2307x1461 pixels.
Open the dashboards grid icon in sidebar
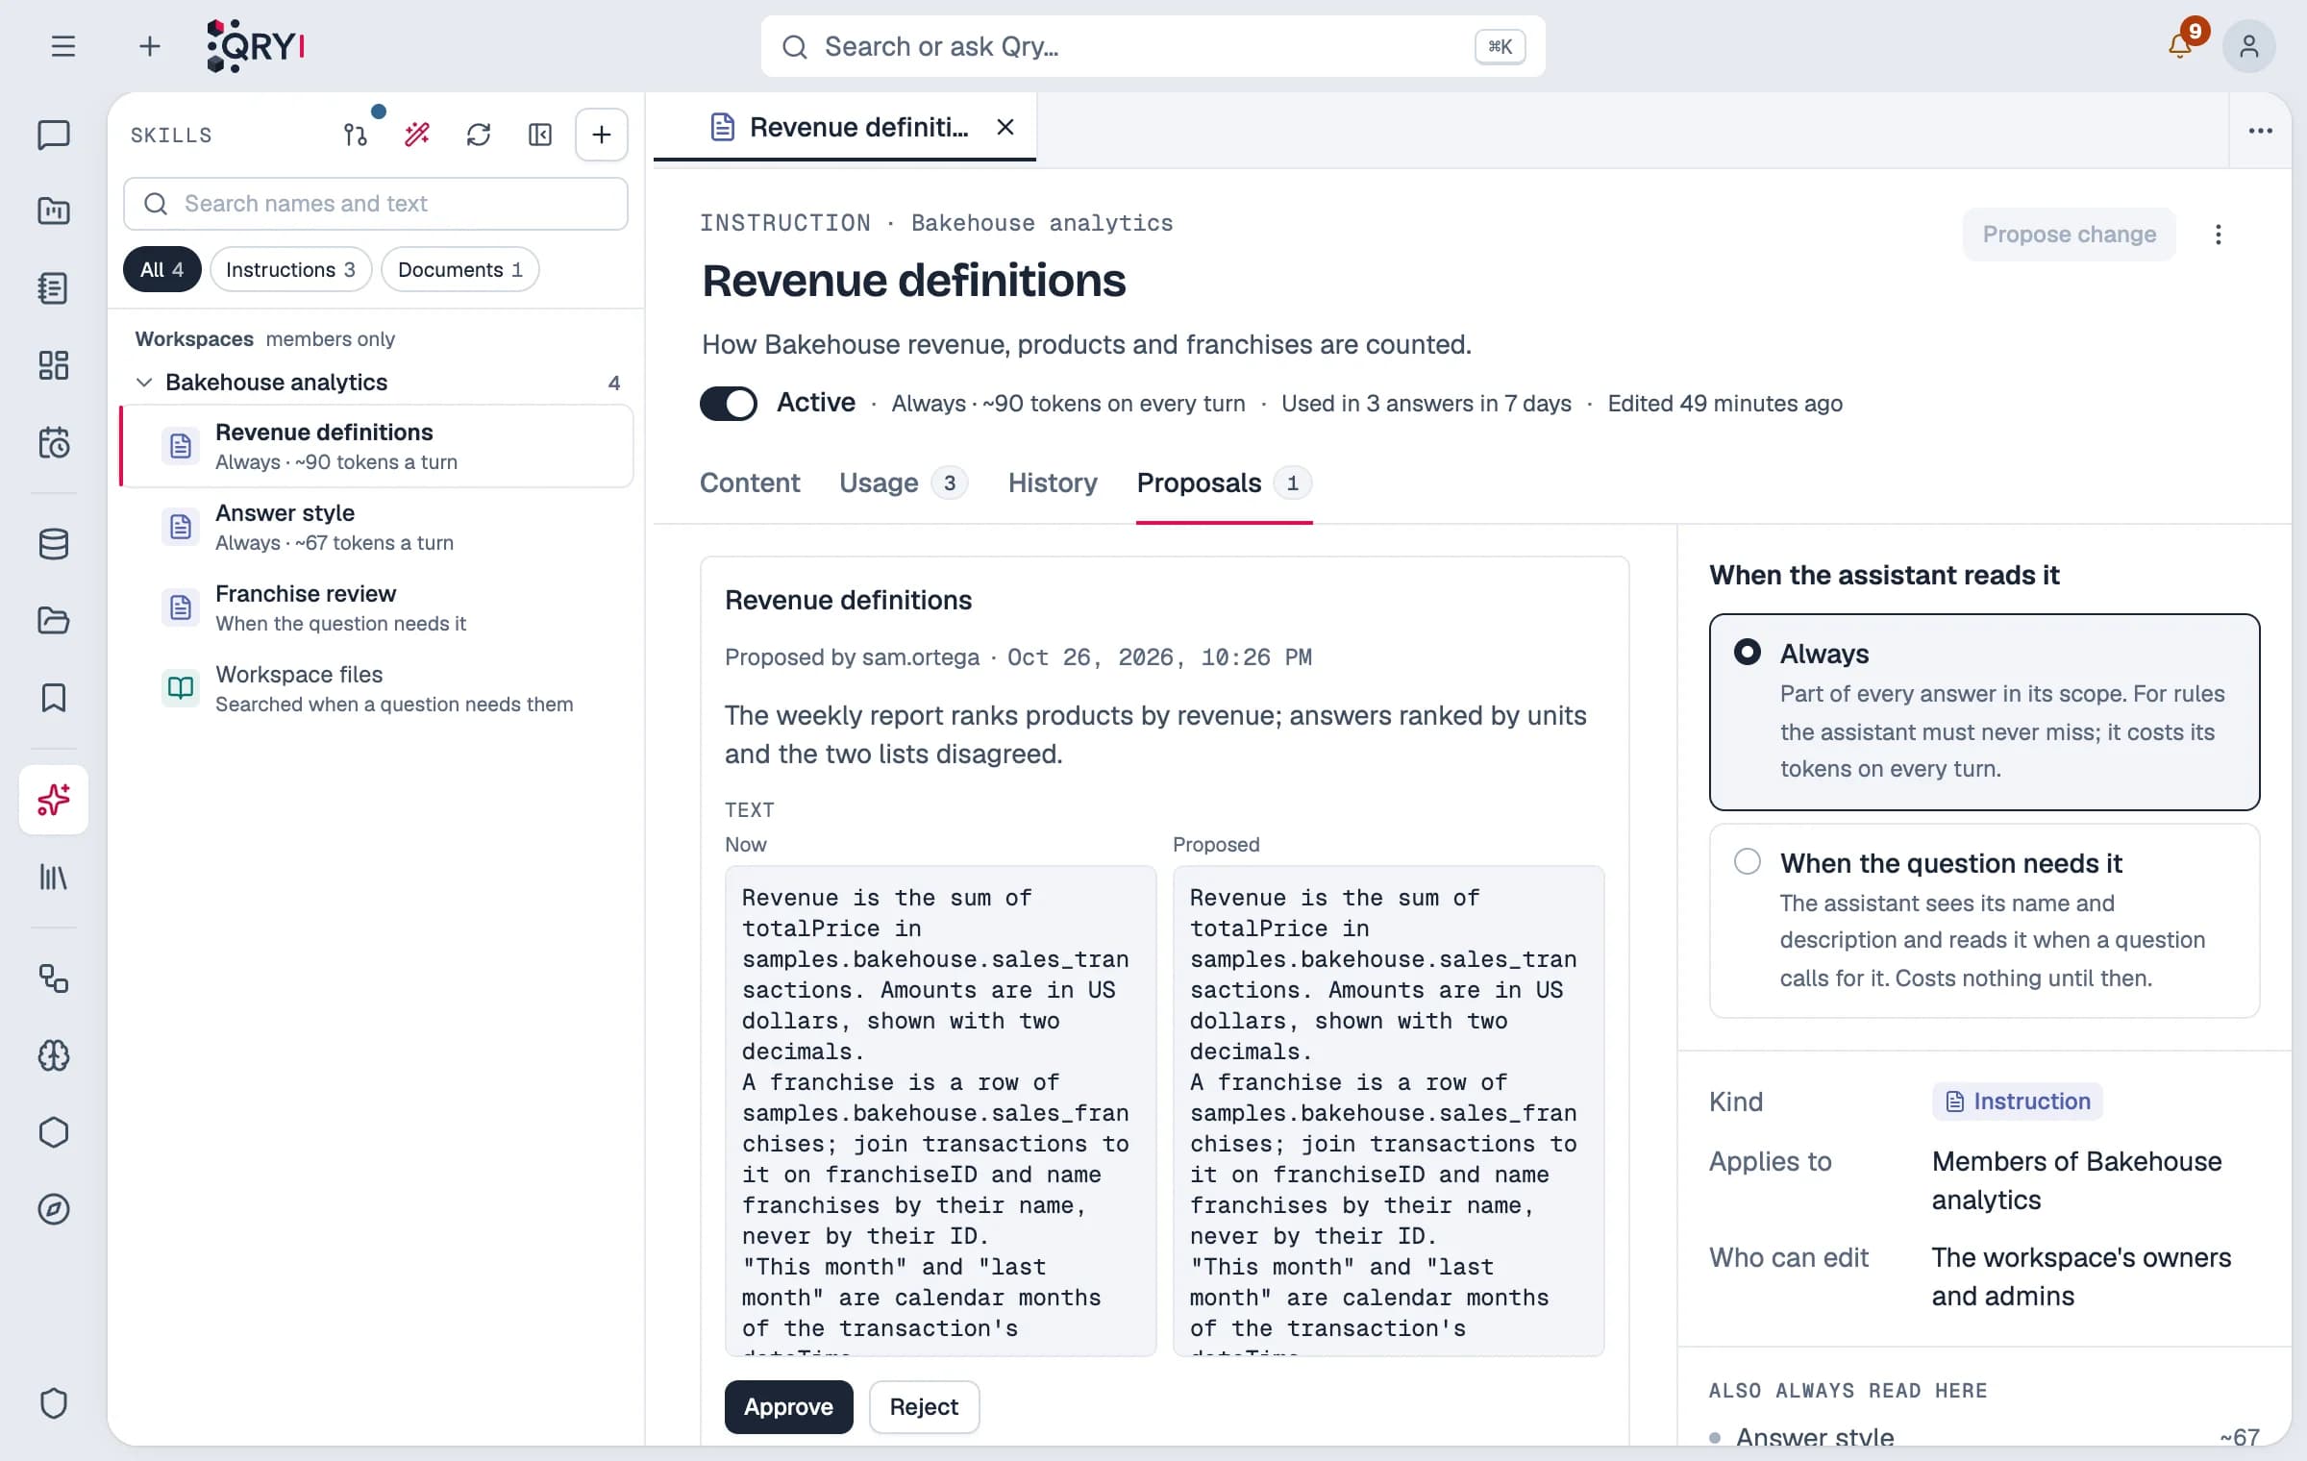click(x=54, y=365)
